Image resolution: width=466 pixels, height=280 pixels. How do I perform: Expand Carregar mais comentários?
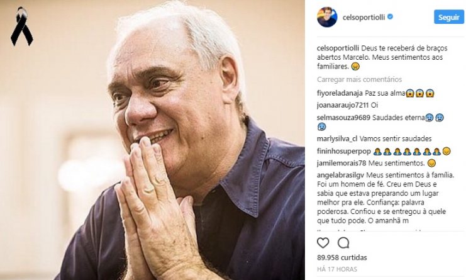coord(359,79)
